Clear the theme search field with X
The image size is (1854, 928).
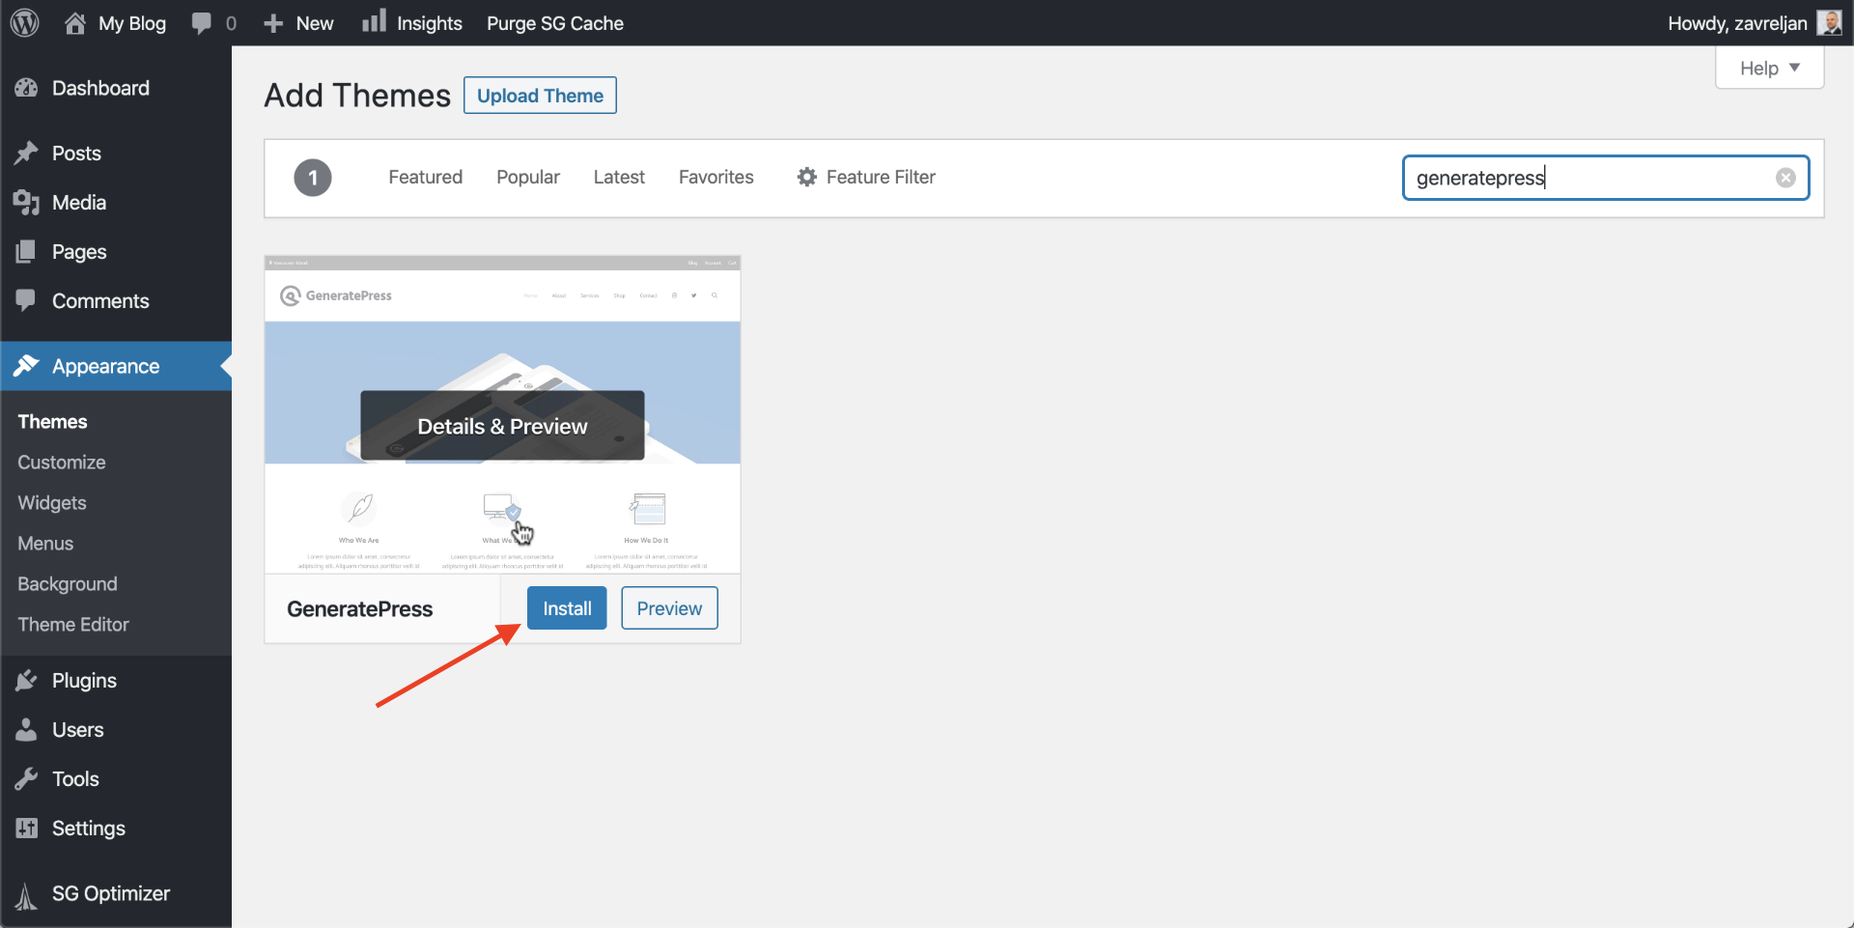tap(1785, 178)
